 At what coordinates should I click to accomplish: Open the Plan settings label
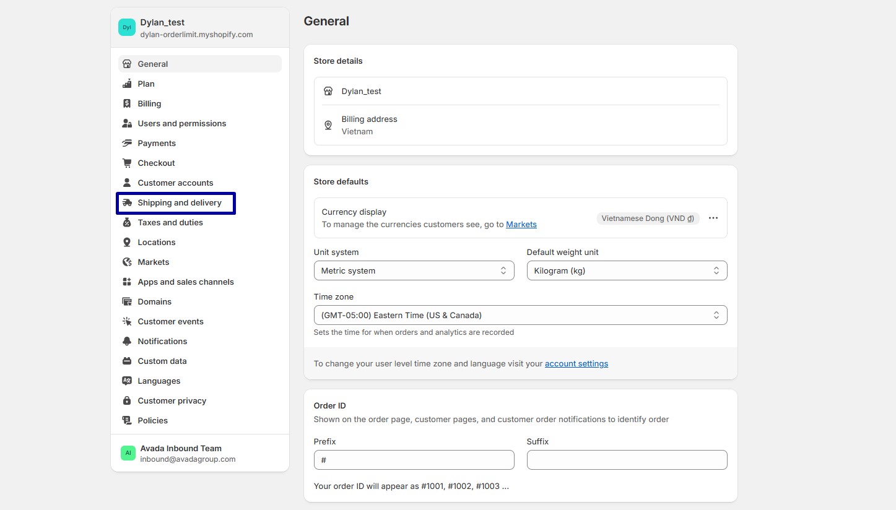[146, 84]
